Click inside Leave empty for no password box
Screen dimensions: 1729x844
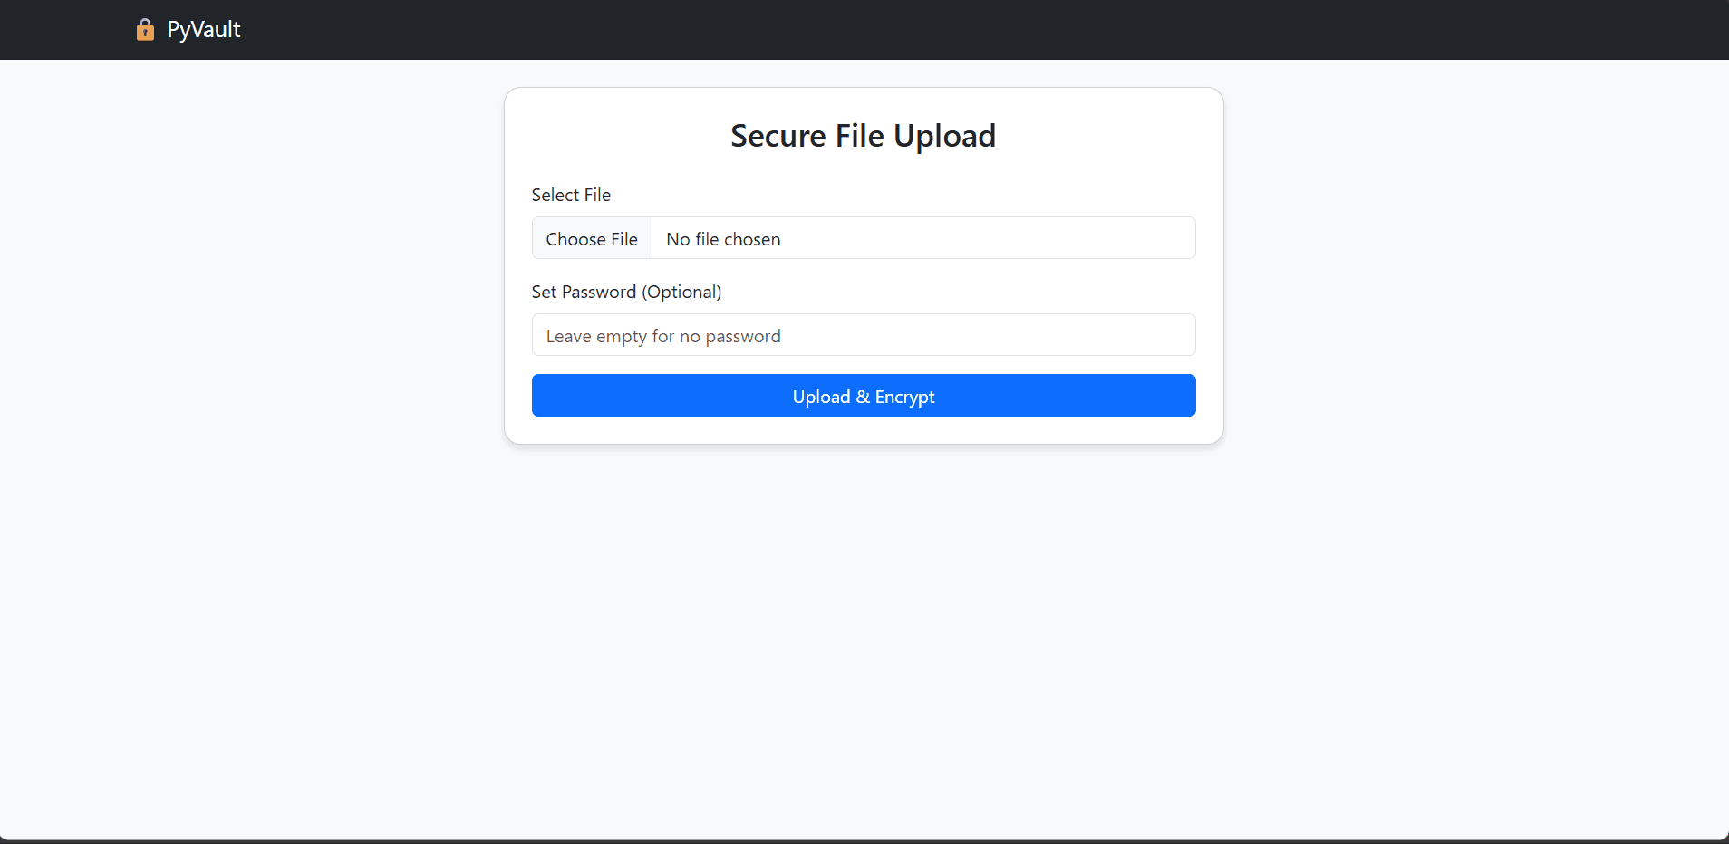tap(863, 335)
